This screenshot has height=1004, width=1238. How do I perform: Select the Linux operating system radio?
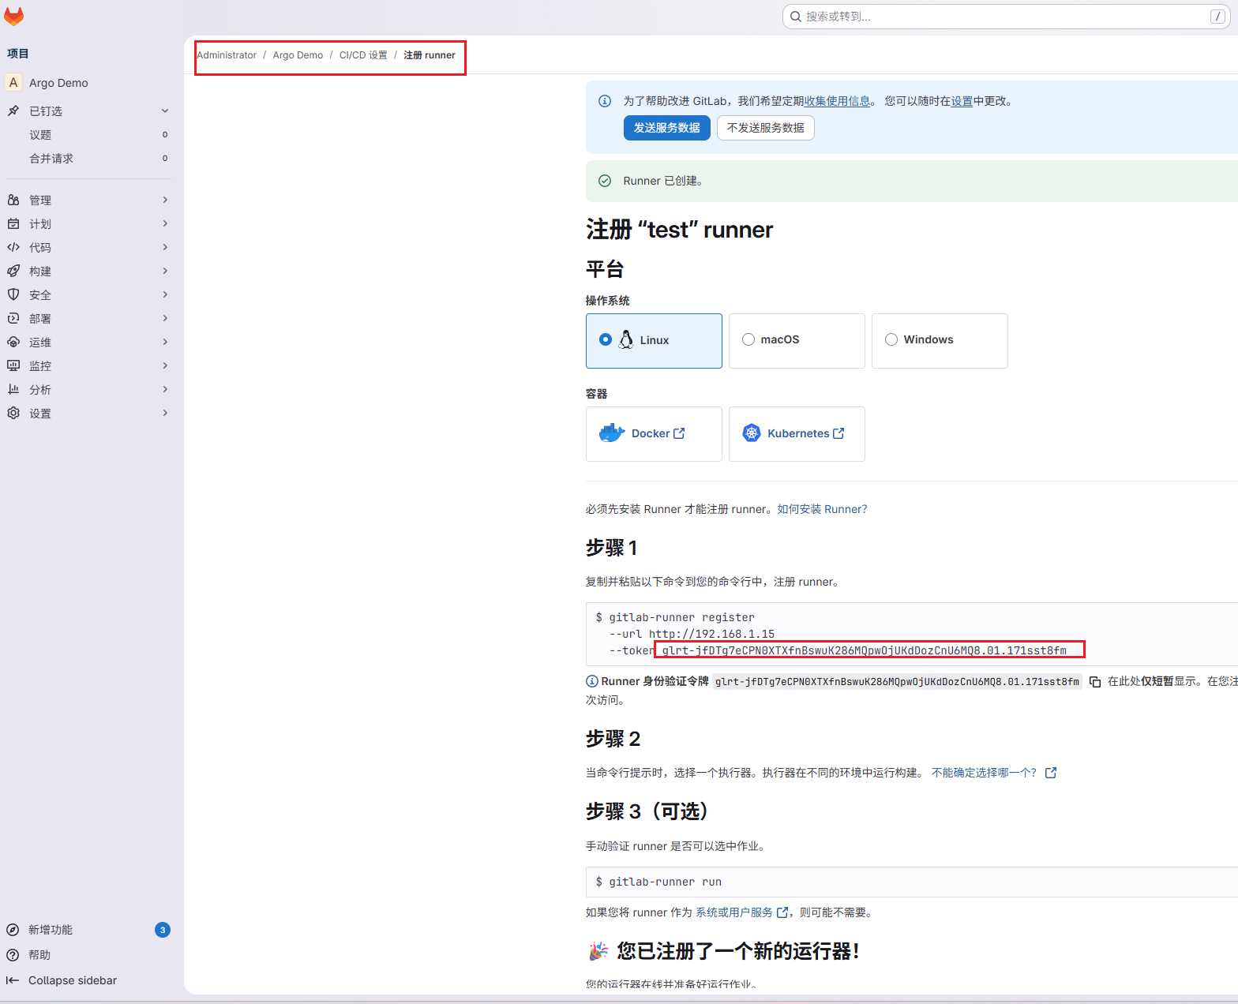coord(606,339)
